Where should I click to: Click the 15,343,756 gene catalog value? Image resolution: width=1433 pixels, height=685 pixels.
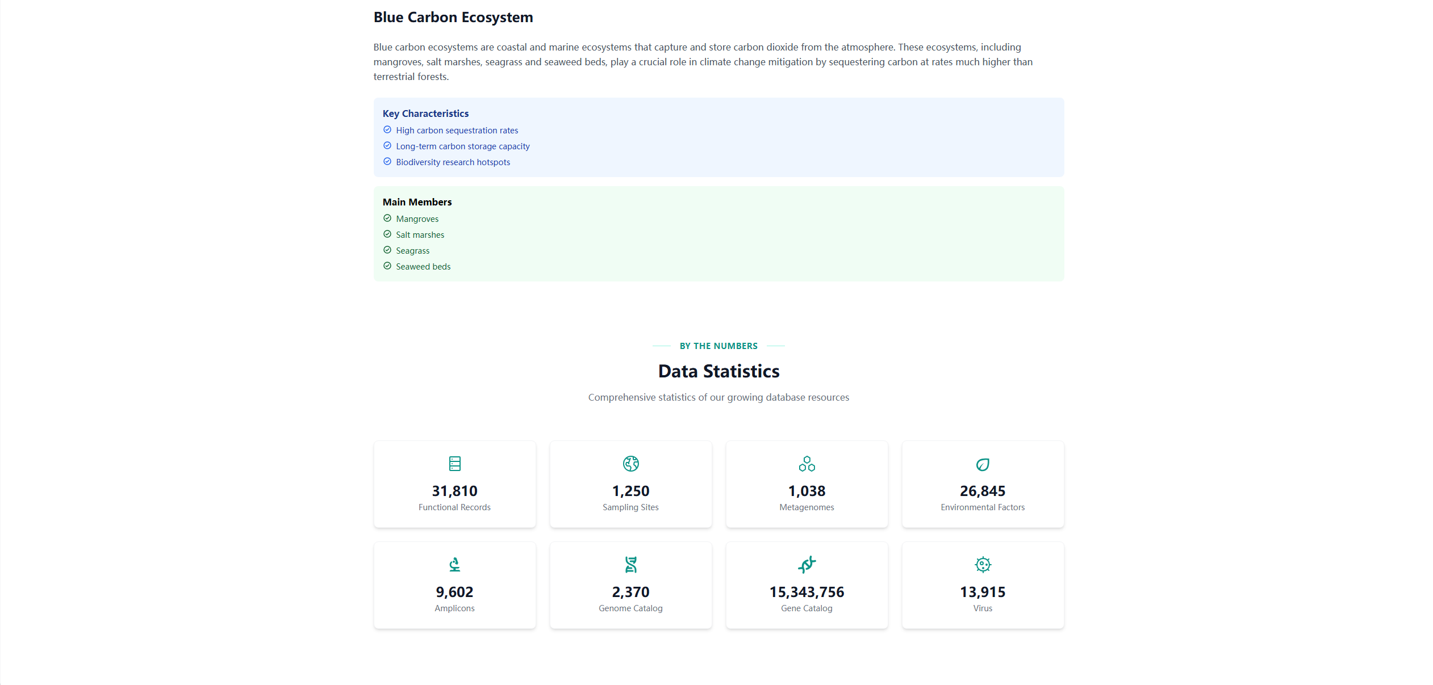pos(807,592)
